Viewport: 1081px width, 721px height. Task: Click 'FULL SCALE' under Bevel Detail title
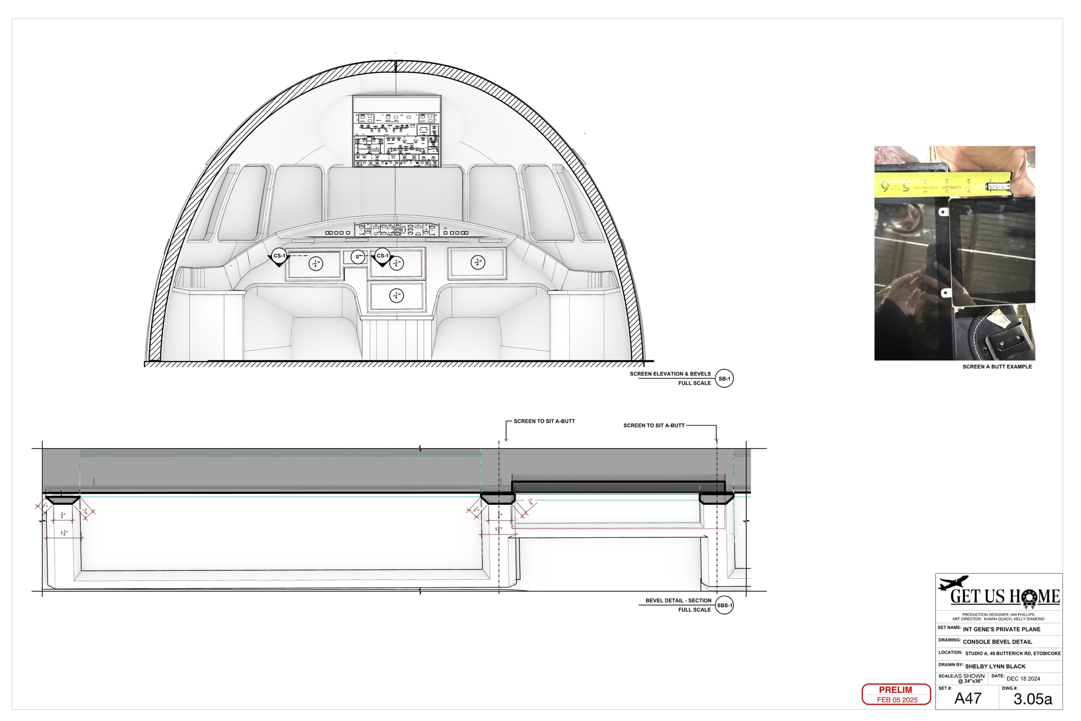[x=694, y=610]
